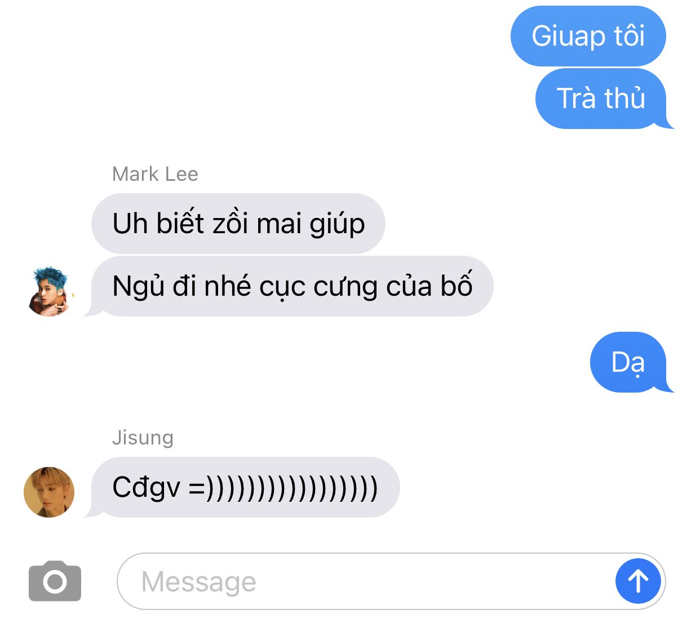The height and width of the screenshot is (619, 700).
Task: Open Mark Lee's blue-haired profile picture
Action: 50,291
